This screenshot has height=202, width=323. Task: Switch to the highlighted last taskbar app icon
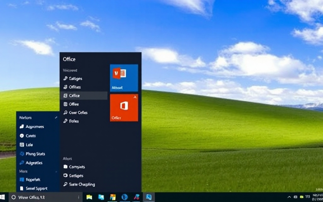(149, 197)
